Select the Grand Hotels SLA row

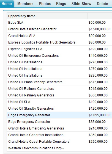(x=59, y=36)
